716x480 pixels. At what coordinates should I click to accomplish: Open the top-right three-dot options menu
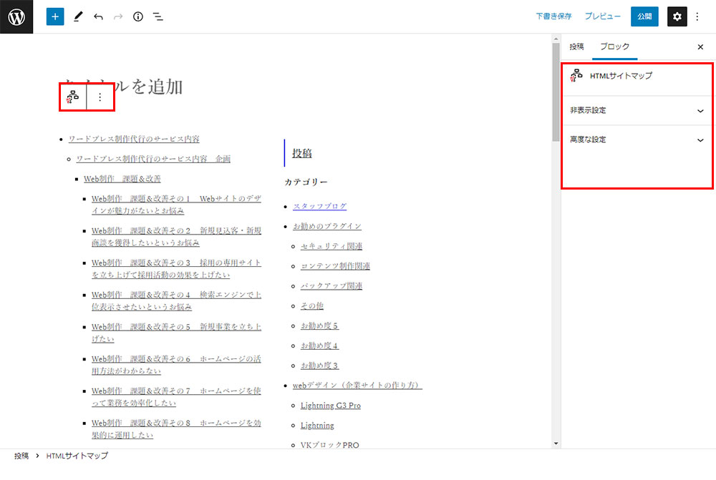[698, 16]
